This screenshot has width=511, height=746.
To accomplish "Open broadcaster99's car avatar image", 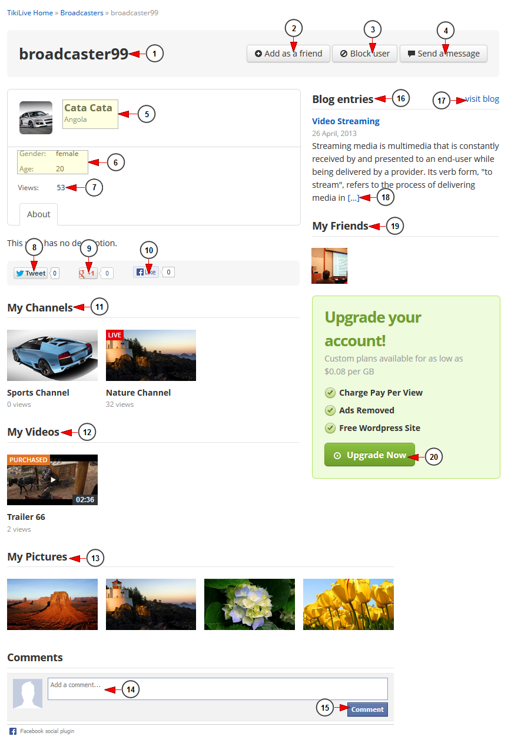I will tap(36, 118).
